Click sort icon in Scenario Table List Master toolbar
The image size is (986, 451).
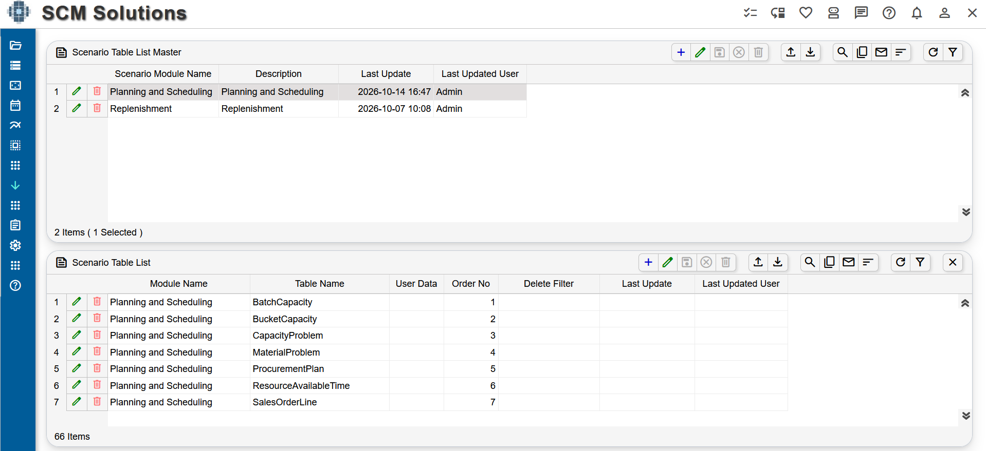tap(901, 52)
